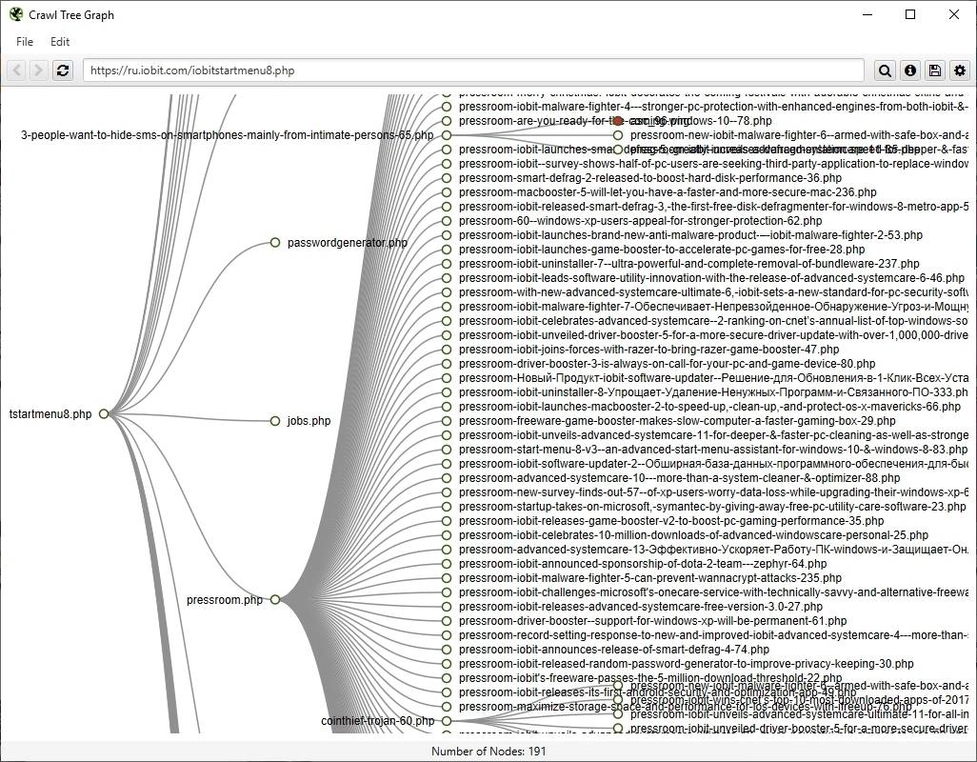Select pressroom-iobit-uninstaller-8 node
The image size is (977, 762).
point(447,392)
